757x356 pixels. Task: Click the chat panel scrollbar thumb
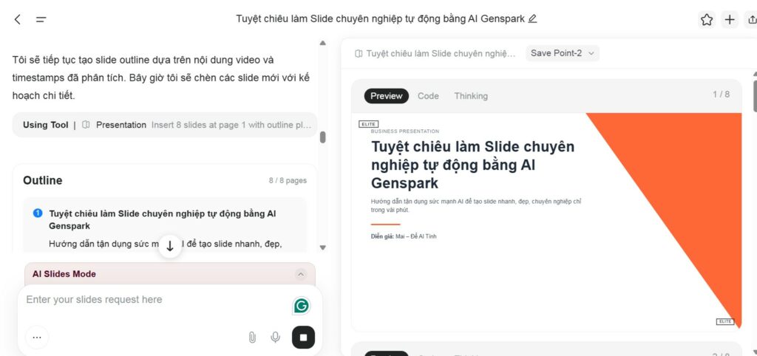pyautogui.click(x=322, y=137)
